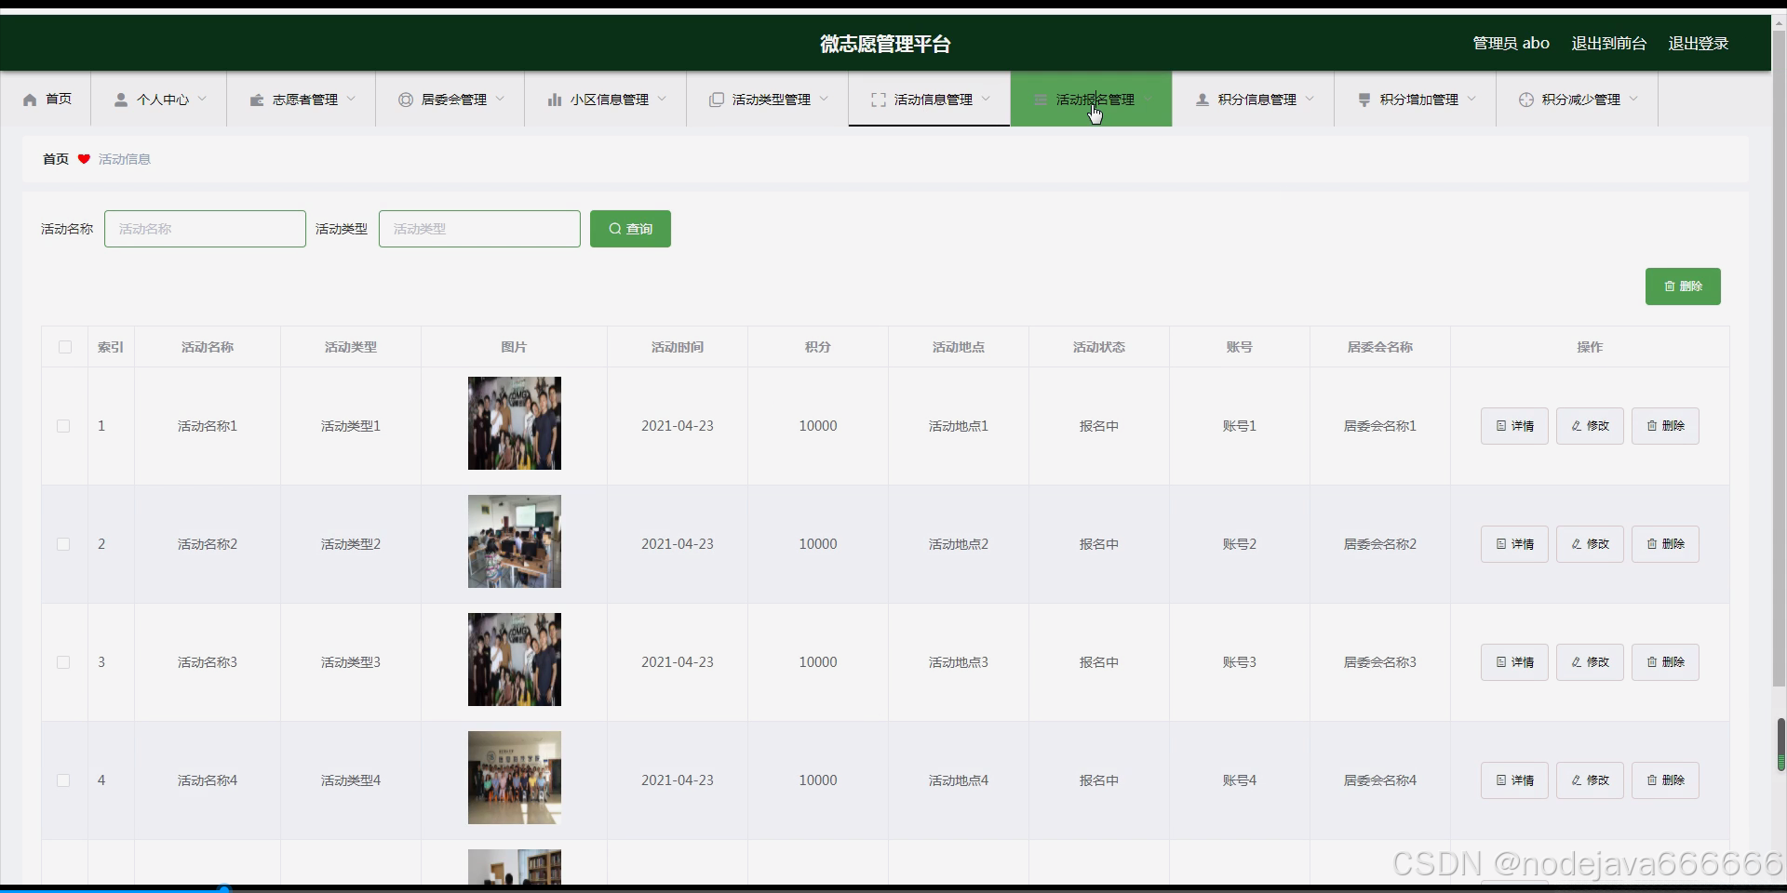Toggle the select-all checkbox in table header
1787x893 pixels.
tap(65, 347)
